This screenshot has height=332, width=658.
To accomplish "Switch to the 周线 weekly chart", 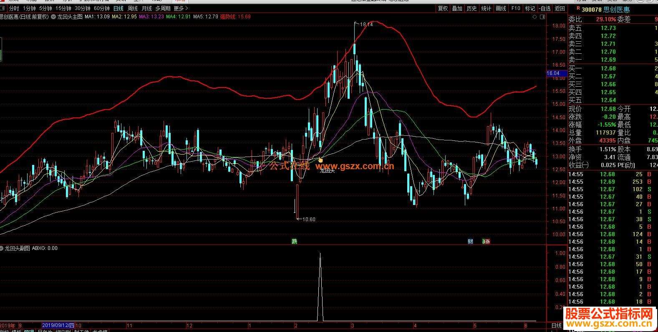I will tap(133, 8).
